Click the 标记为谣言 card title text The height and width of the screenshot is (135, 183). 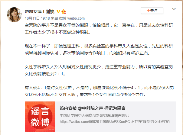click(x=115, y=108)
